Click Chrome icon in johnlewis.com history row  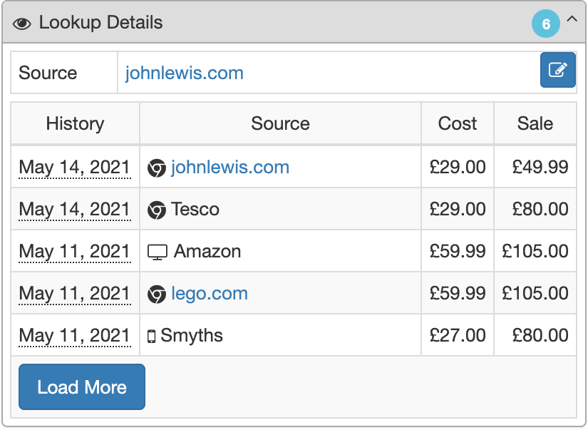click(157, 168)
